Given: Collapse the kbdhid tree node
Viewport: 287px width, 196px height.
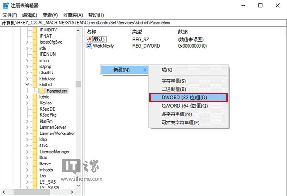Looking at the screenshot, I should point(28,84).
